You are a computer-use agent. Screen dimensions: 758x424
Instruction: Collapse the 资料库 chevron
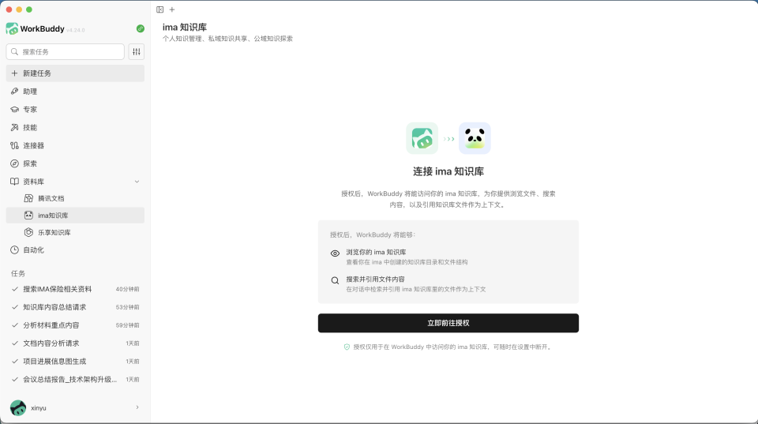[x=137, y=182]
